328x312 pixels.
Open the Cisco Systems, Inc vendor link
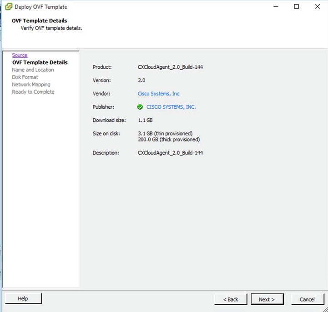pos(159,94)
